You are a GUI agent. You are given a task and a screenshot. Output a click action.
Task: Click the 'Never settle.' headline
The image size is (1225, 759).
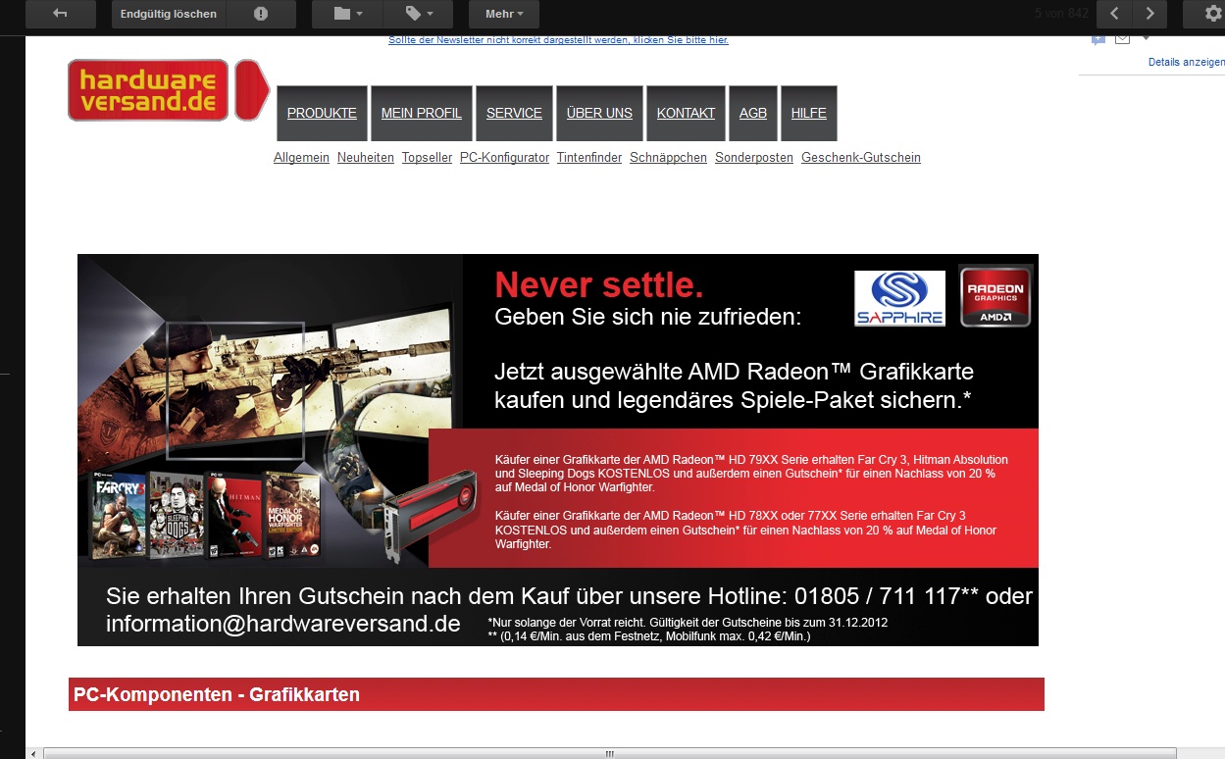[599, 285]
